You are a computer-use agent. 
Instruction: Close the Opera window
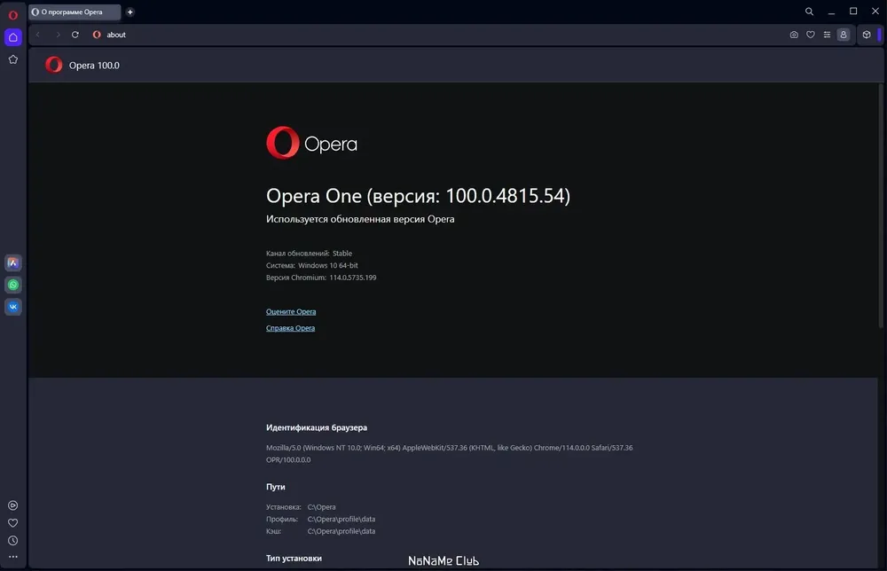(x=875, y=12)
